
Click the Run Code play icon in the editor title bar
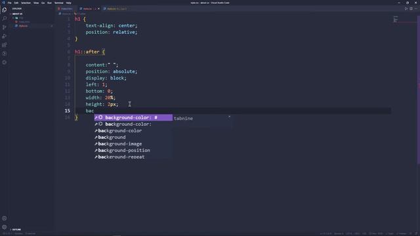point(406,9)
